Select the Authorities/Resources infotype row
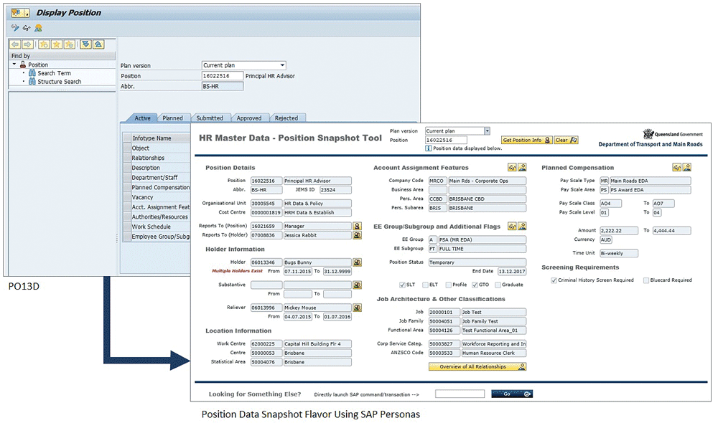Screen dimensions: 718x423 coord(157,217)
